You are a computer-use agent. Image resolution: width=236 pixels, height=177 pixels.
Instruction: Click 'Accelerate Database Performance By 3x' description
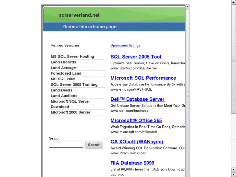(148, 84)
